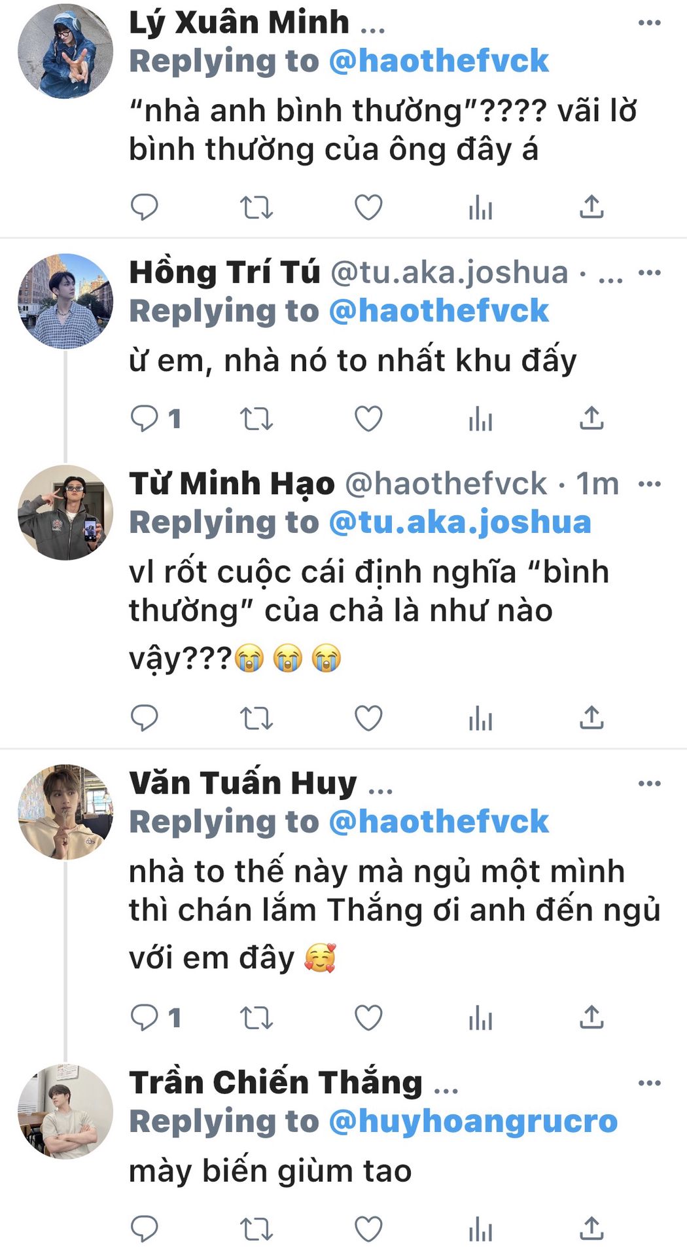View analytics for Trần Chiến Thắng's tweet
Viewport: 687px width, 1257px height.
point(480,1229)
